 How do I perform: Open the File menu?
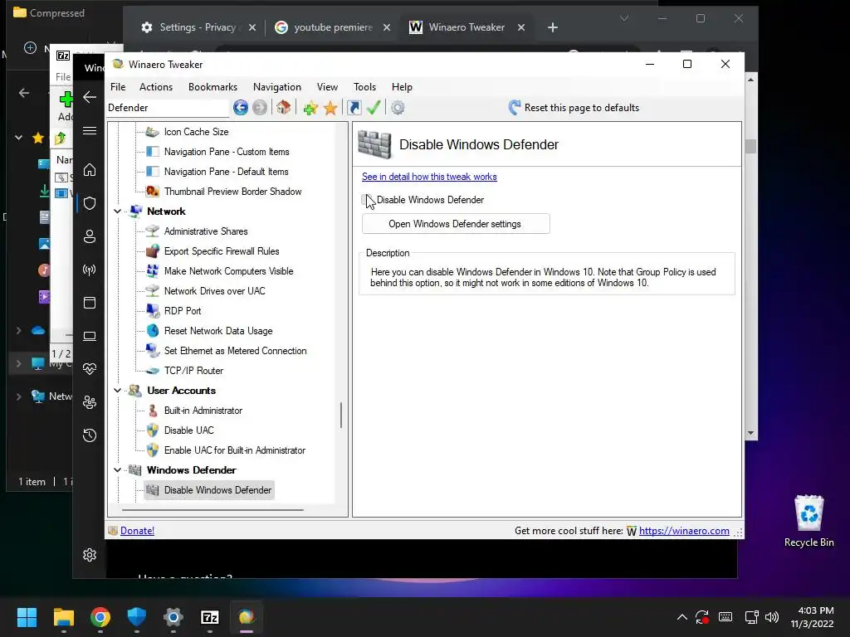118,86
